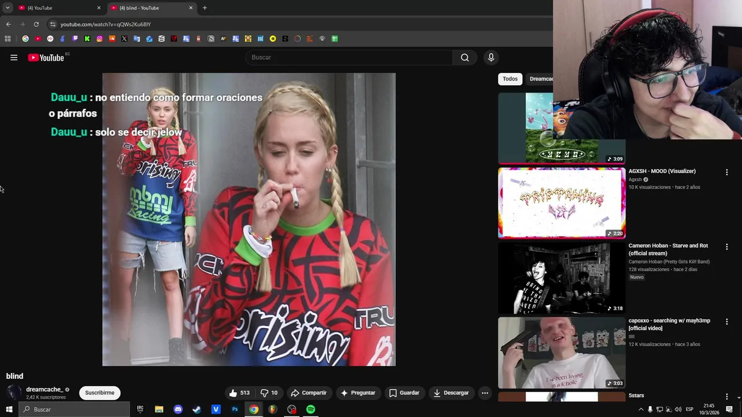
Task: Open Steam from the taskbar
Action: coord(197,409)
